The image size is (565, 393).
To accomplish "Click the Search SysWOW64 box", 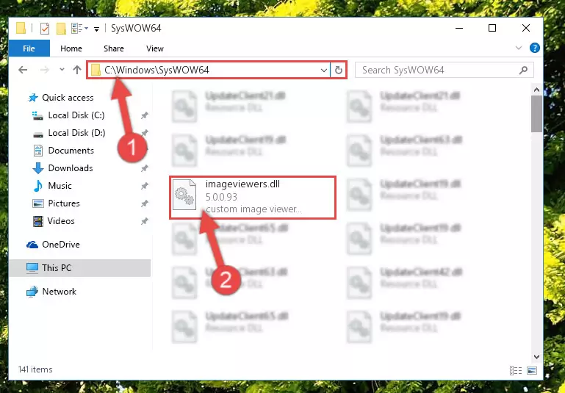I will [x=444, y=70].
